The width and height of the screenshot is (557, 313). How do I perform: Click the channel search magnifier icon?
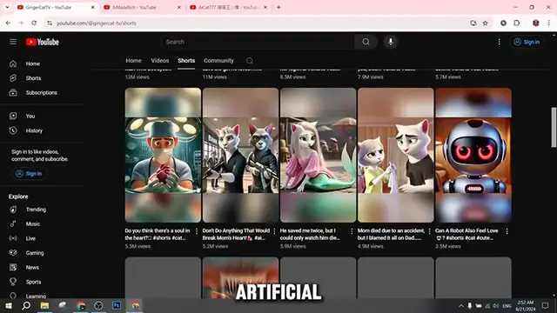pyautogui.click(x=250, y=61)
